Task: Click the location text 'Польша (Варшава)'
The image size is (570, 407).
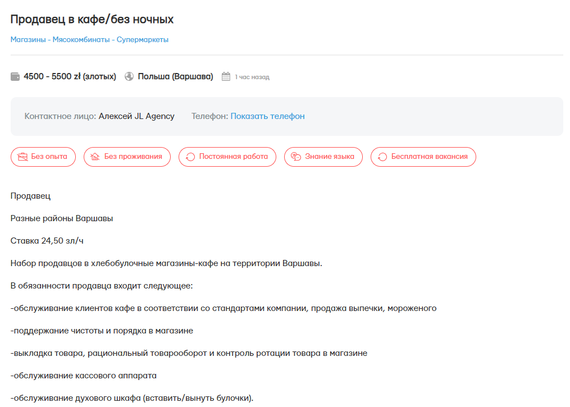Action: [x=175, y=77]
